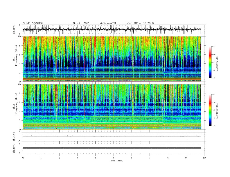The width and height of the screenshot is (230, 177).
Task: Click the time axis tick label "9"
Action: point(186,158)
